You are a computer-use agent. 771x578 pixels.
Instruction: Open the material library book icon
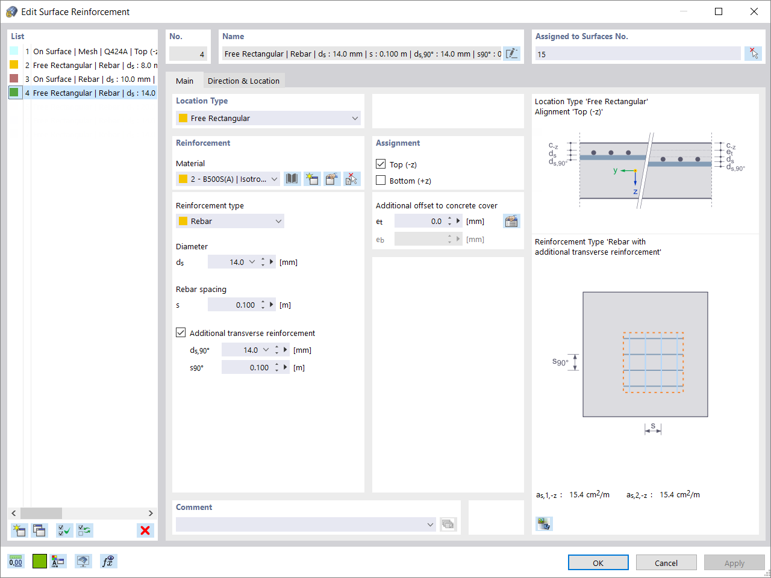tap(292, 179)
